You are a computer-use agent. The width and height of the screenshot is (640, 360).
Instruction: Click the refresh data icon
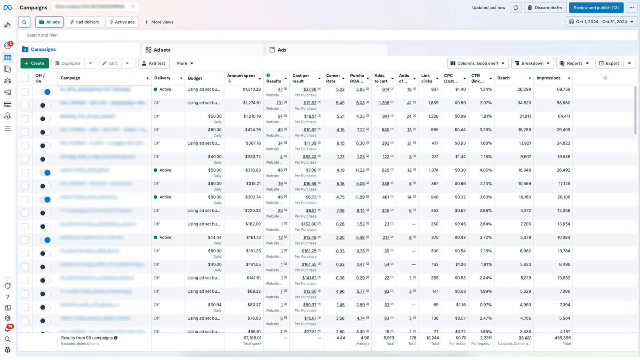pos(516,8)
